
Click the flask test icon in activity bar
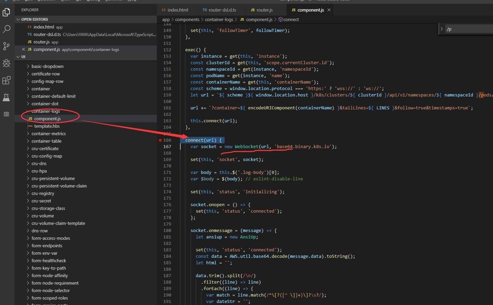7,97
